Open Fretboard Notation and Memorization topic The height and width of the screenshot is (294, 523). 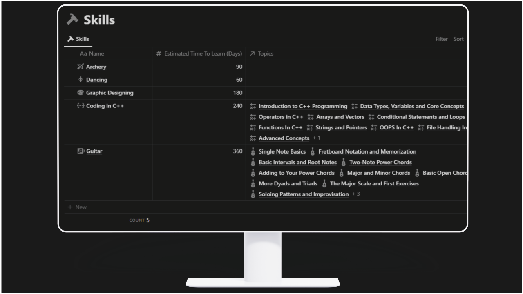pos(367,151)
